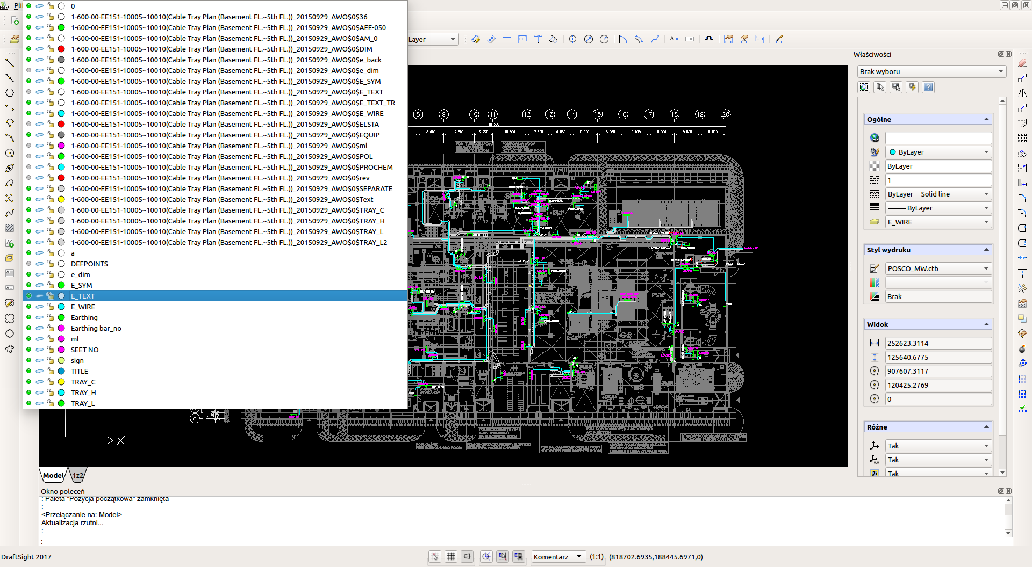Hide the DEFPOINTS layer via its dot

[x=29, y=264]
